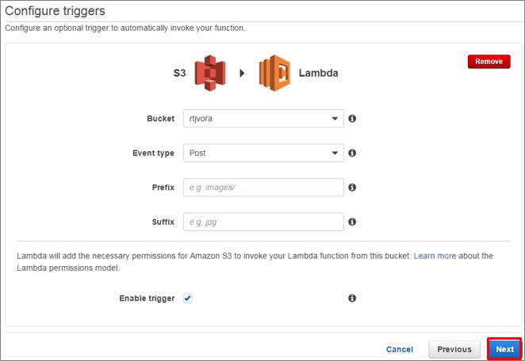Image resolution: width=525 pixels, height=361 pixels.
Task: Click the red S3 service icon
Action: pos(210,73)
